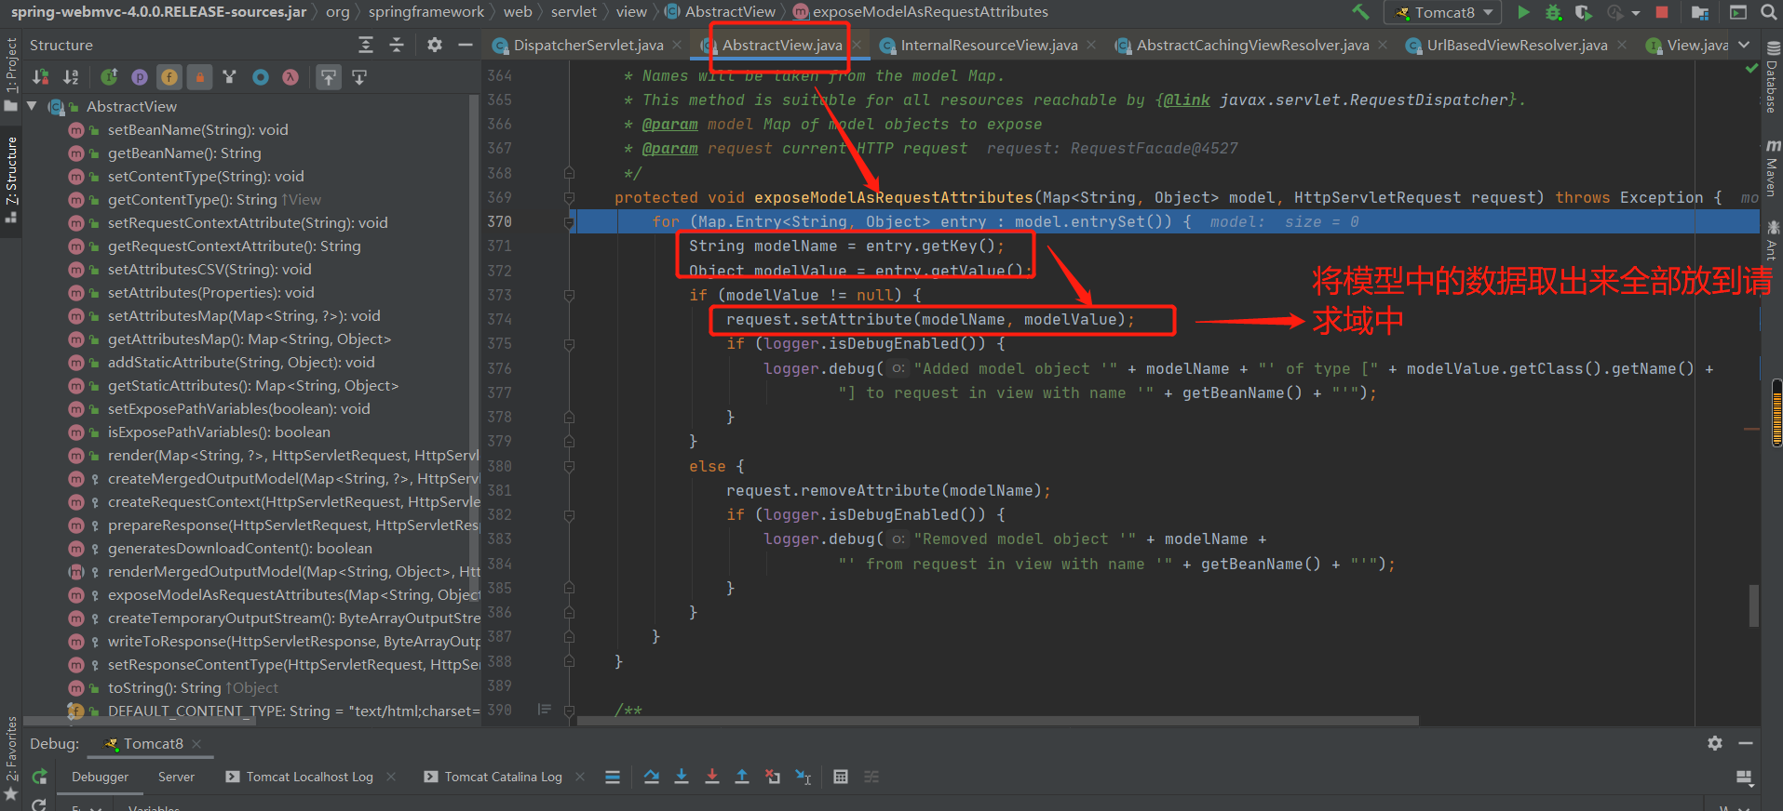1783x811 pixels.
Task: Click the editor horizontal scrollbar
Action: click(997, 721)
